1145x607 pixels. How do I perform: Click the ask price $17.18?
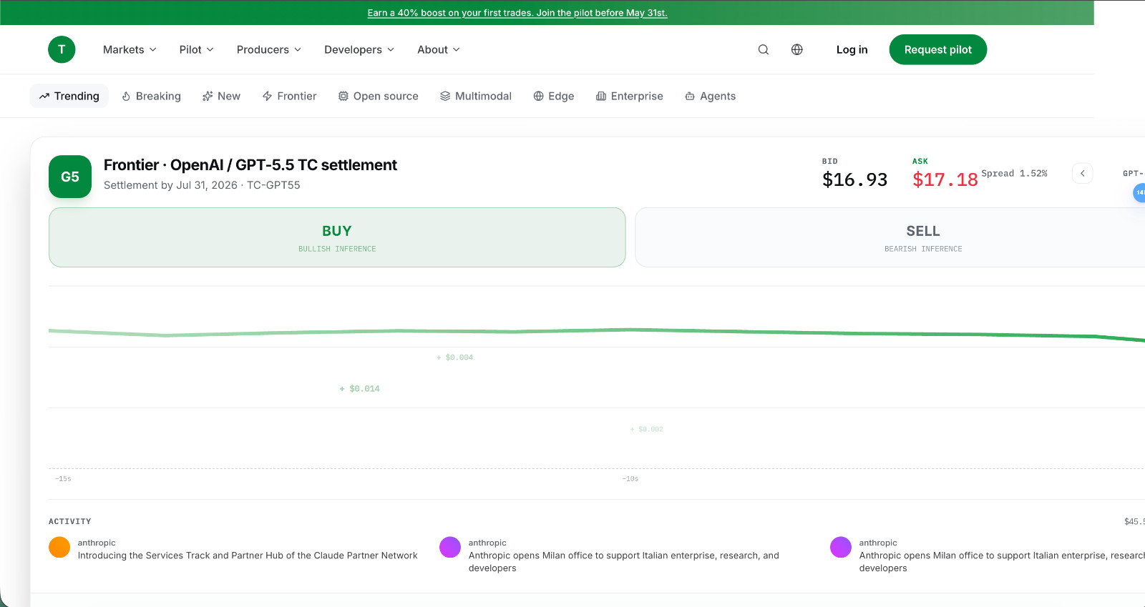[x=945, y=179]
